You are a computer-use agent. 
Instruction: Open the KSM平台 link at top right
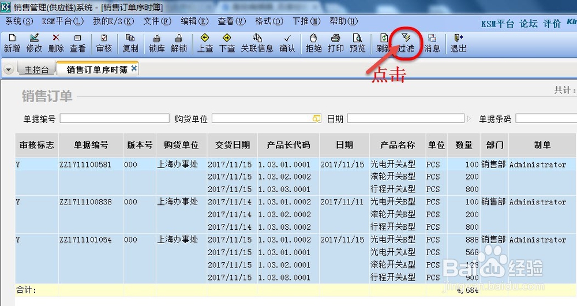(497, 24)
